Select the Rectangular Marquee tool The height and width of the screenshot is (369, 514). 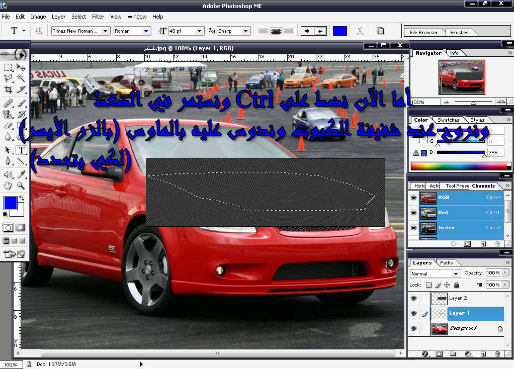pyautogui.click(x=8, y=67)
